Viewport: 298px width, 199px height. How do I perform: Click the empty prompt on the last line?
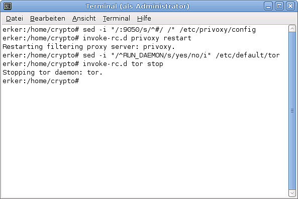pos(41,81)
